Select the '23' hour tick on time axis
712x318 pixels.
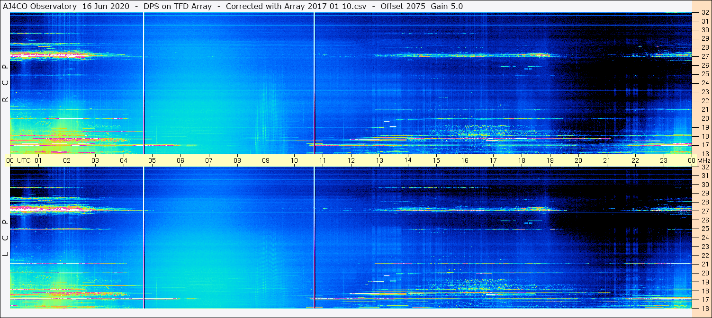click(664, 160)
